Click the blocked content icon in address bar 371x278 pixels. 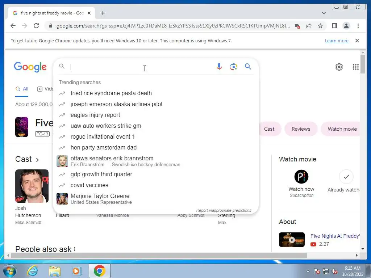(x=297, y=26)
